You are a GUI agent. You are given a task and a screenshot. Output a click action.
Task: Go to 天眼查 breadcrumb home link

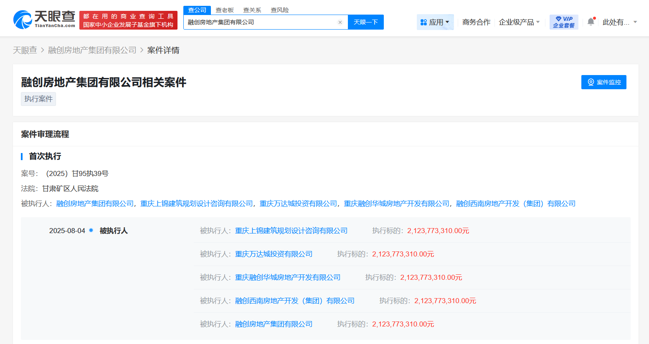[25, 50]
